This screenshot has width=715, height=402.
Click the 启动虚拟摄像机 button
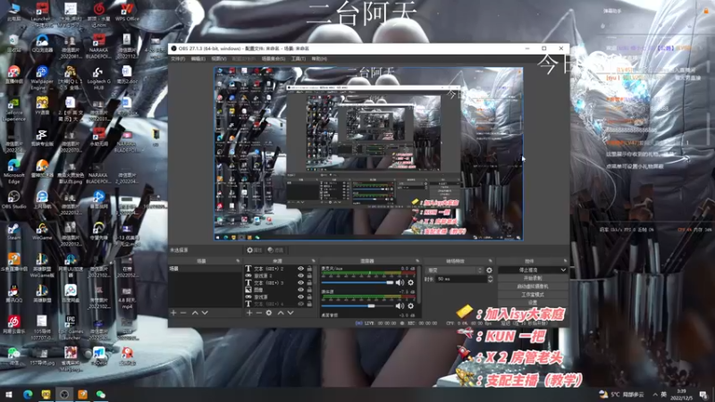(533, 286)
